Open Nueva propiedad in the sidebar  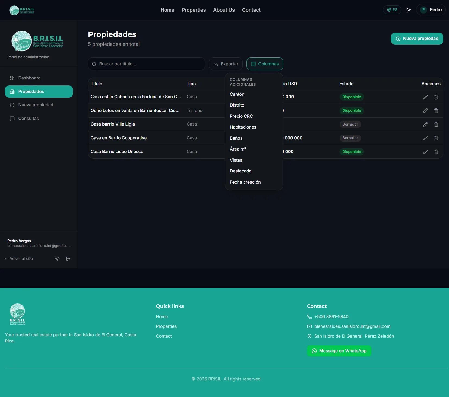[x=39, y=105]
